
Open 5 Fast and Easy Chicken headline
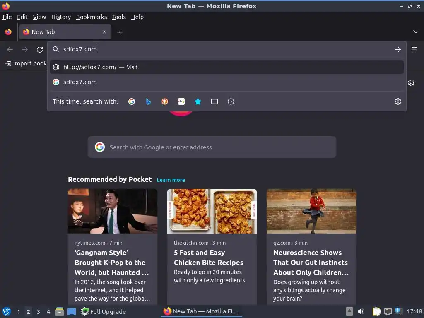click(x=209, y=258)
